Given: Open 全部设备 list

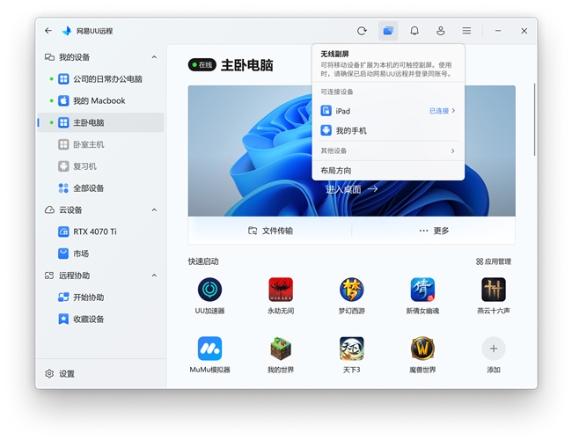Looking at the screenshot, I should 100,188.
